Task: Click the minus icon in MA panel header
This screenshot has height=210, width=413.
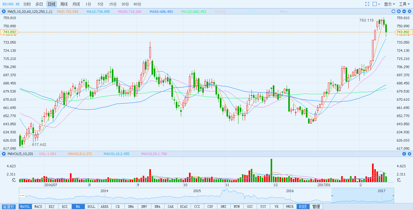Action: tap(404, 12)
